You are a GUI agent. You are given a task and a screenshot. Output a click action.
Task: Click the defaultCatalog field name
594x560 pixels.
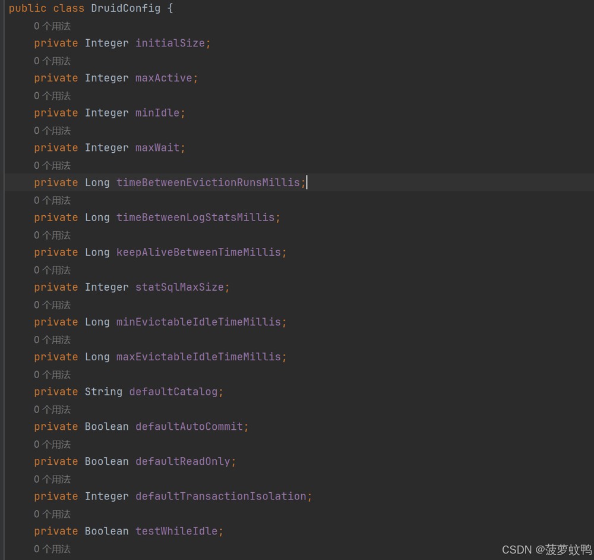[173, 392]
